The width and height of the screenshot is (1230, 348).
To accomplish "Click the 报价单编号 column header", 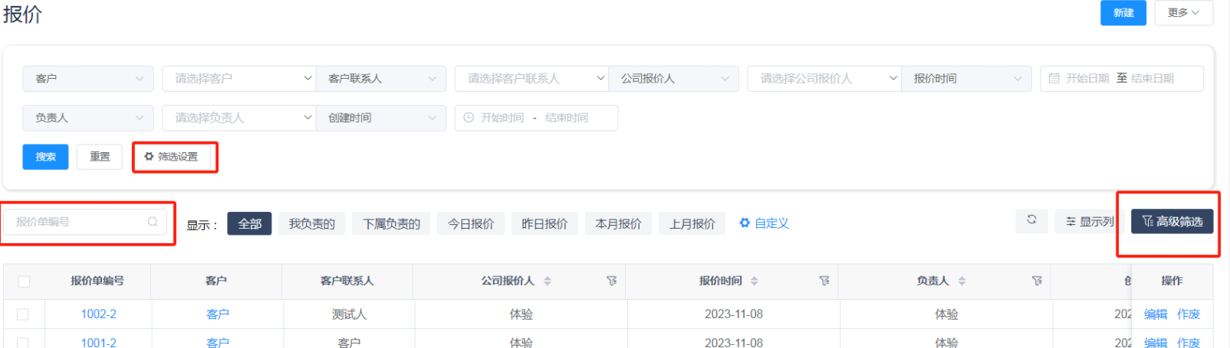I will [97, 281].
